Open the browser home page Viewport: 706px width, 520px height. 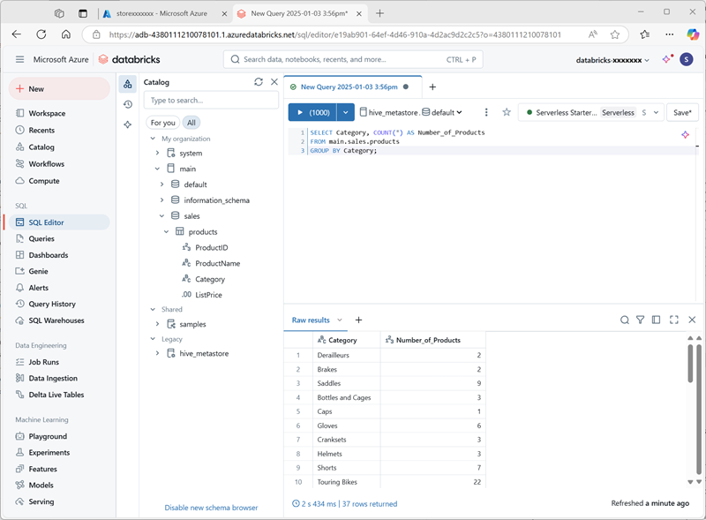[x=65, y=34]
